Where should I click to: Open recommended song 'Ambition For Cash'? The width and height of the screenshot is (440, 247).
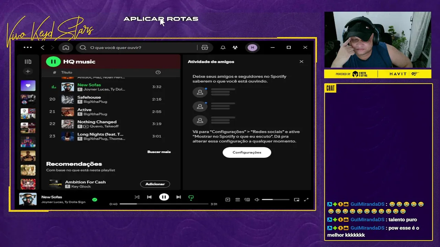[85, 182]
